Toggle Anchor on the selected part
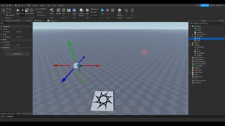This screenshot has width=225, height=126. click(x=94, y=15)
